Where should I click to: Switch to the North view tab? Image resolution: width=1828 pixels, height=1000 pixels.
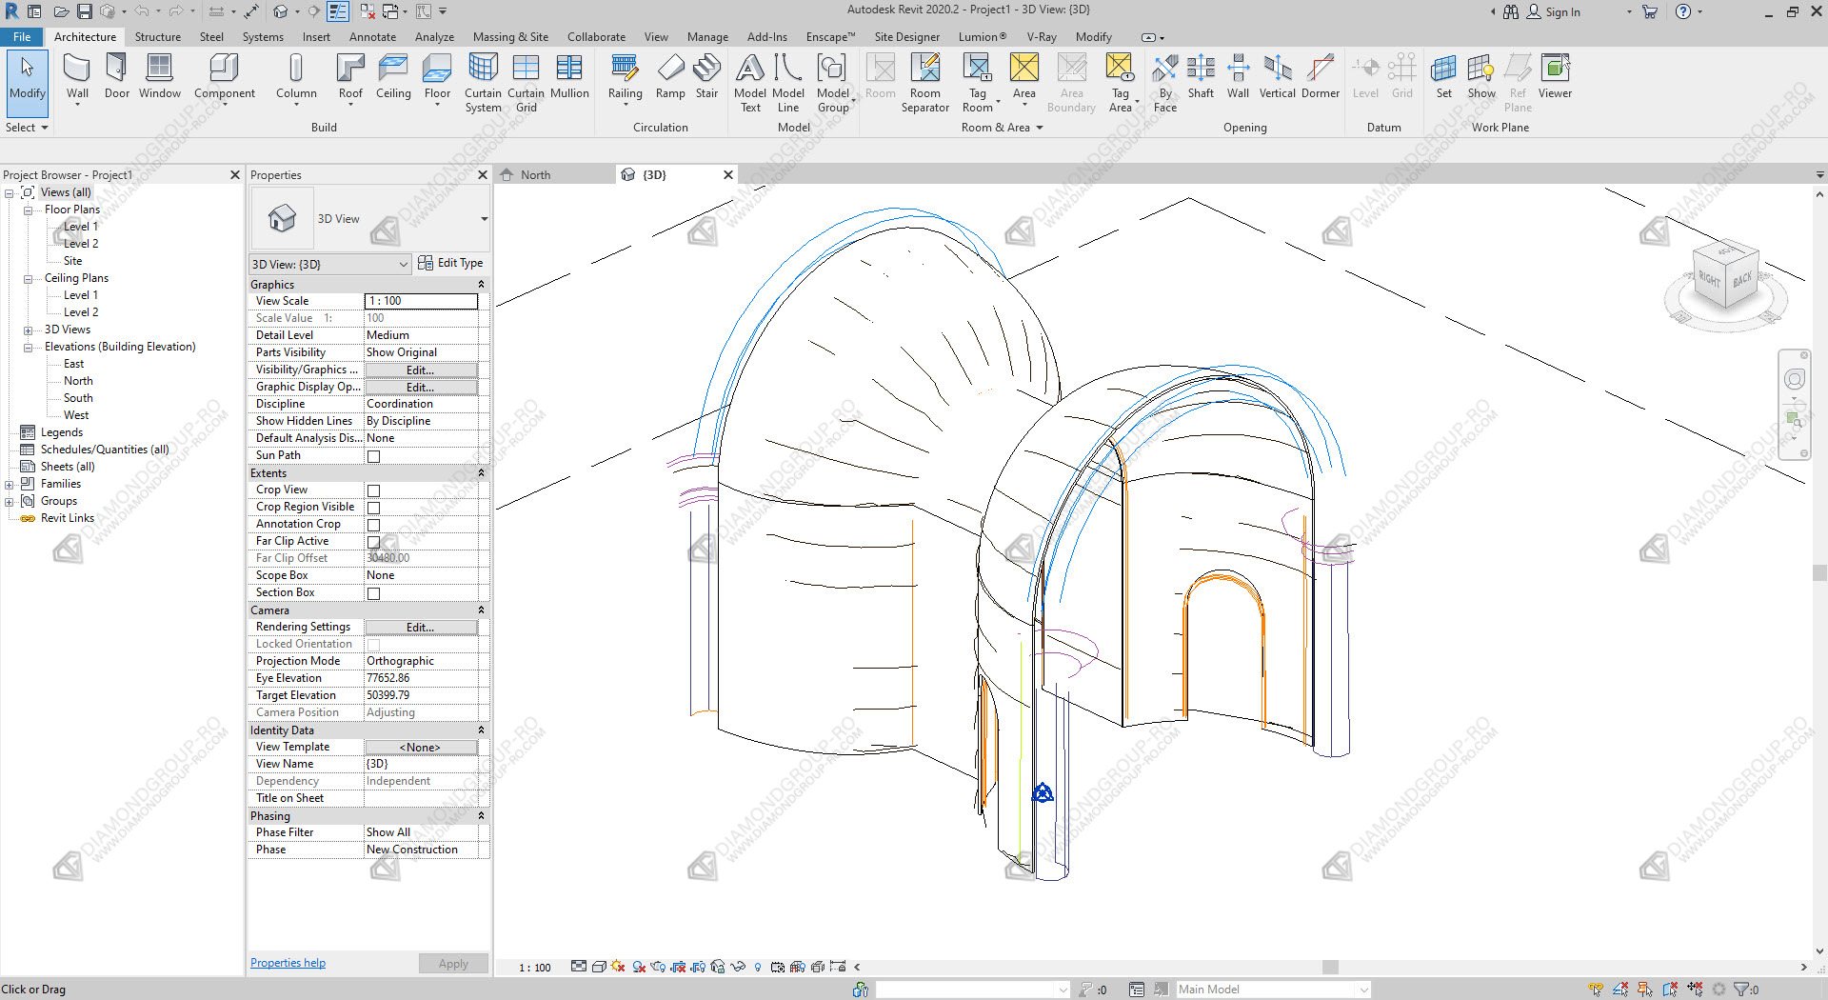point(535,175)
